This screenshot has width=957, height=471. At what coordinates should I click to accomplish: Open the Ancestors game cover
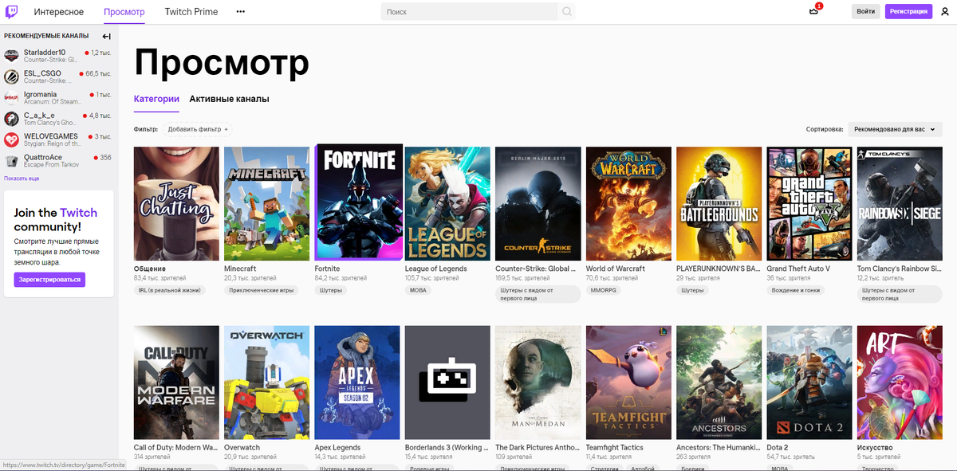click(719, 383)
